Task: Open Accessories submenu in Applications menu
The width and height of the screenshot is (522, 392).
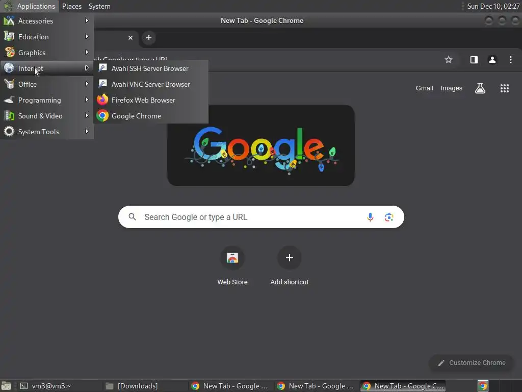Action: click(x=47, y=21)
